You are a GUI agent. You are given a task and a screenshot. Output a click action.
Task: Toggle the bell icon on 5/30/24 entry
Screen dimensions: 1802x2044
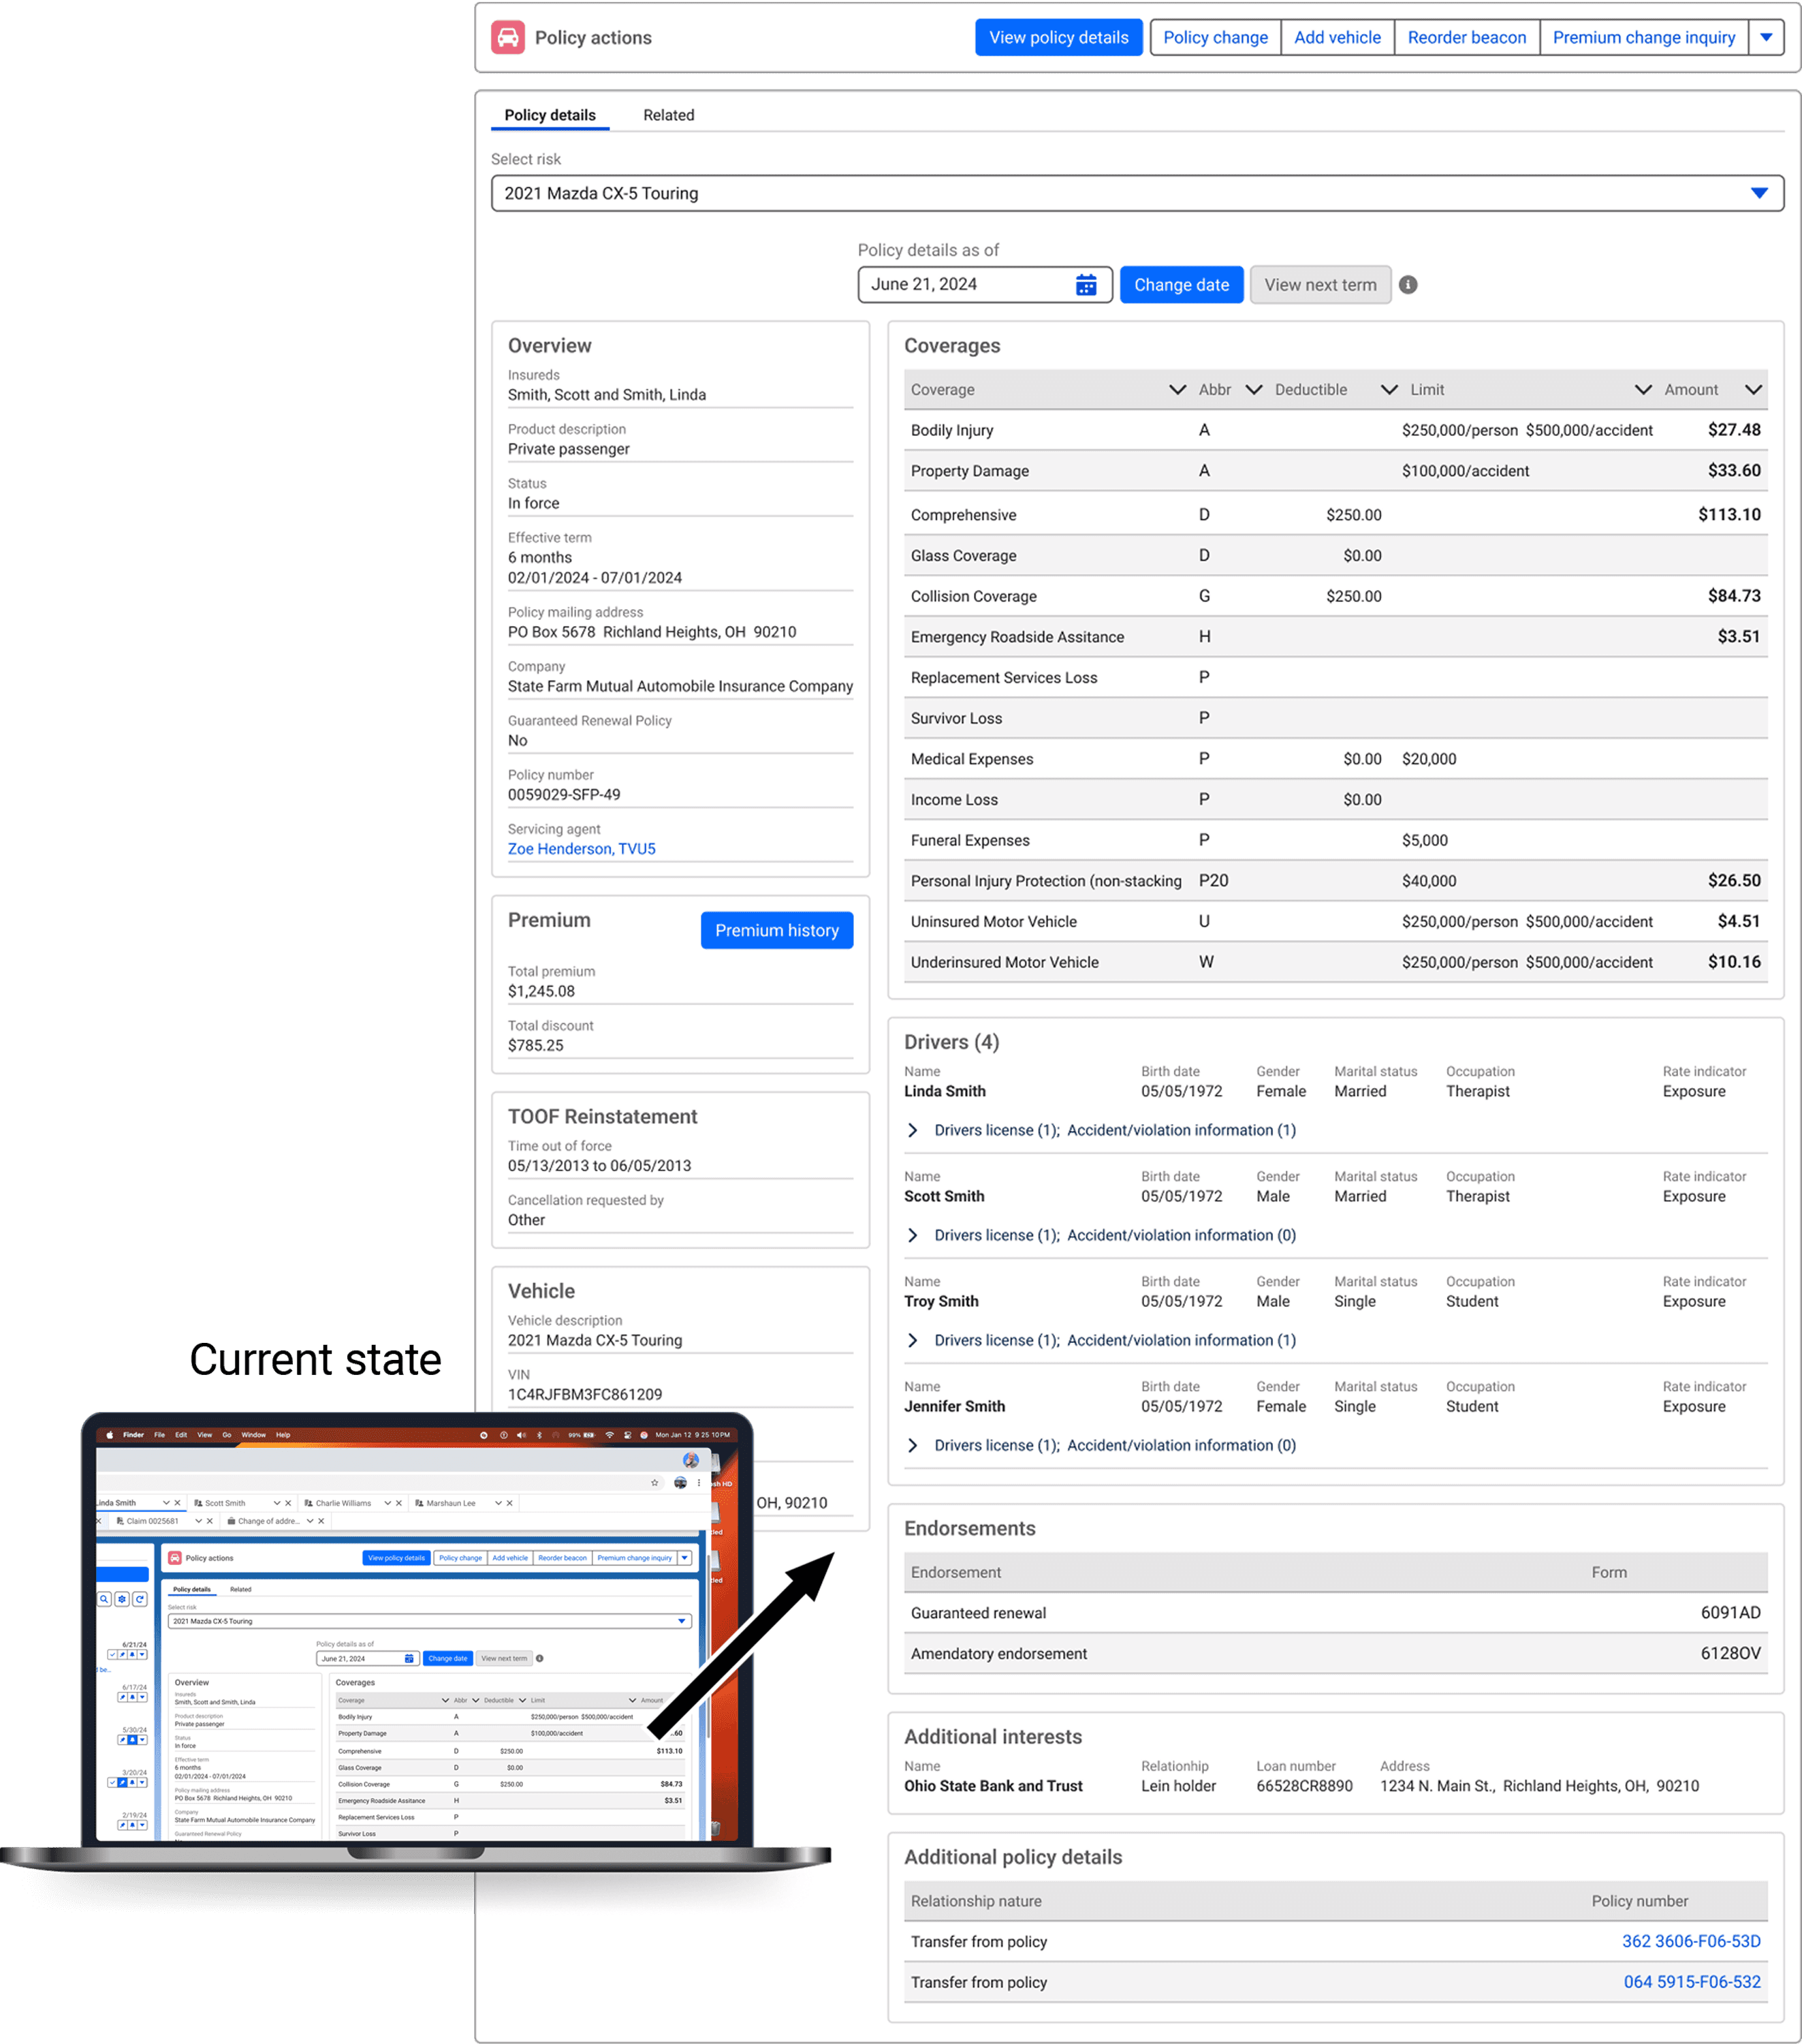tap(132, 1740)
